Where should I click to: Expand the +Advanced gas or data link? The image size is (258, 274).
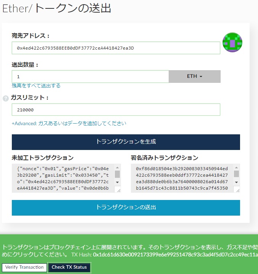pyautogui.click(x=69, y=123)
